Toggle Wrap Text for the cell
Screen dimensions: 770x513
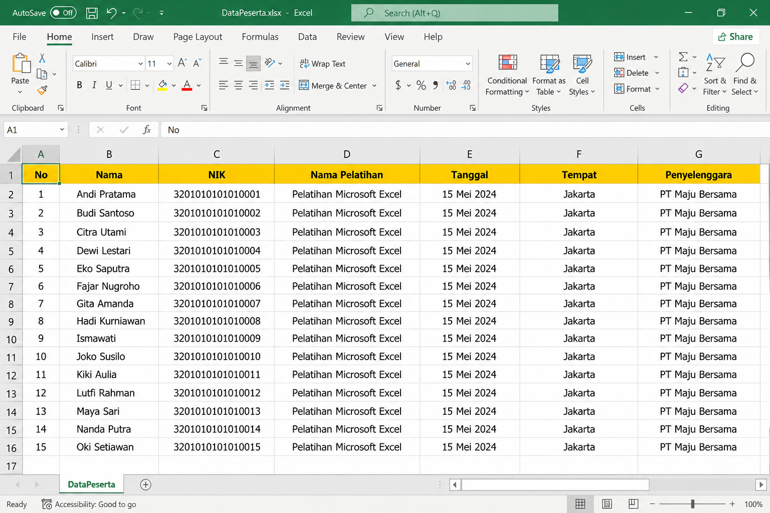click(x=322, y=64)
